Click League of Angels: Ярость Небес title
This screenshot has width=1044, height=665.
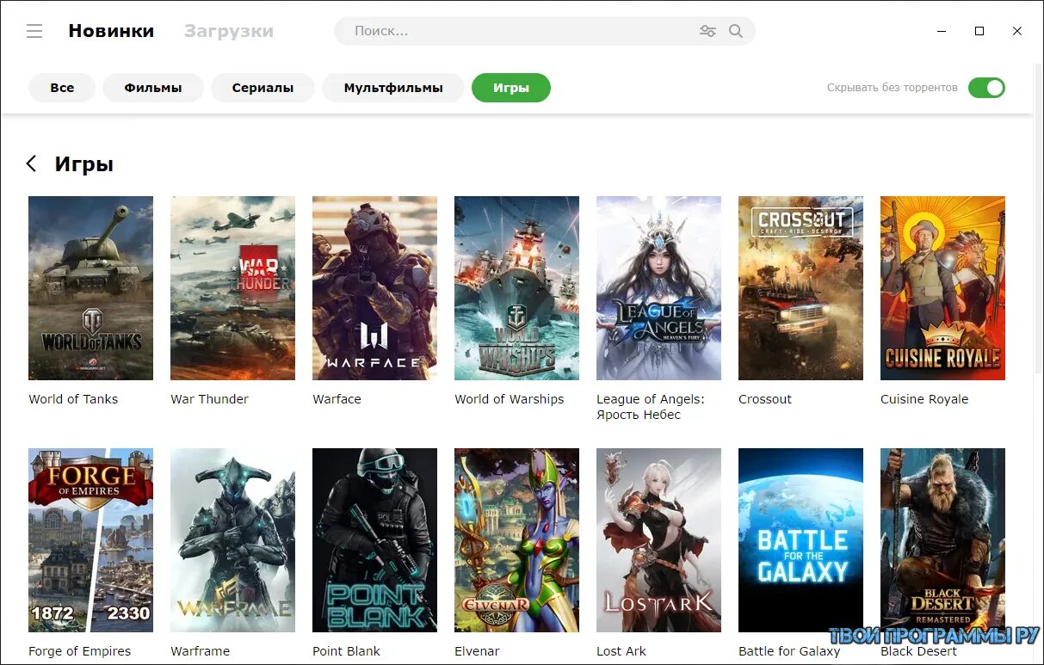pyautogui.click(x=651, y=407)
